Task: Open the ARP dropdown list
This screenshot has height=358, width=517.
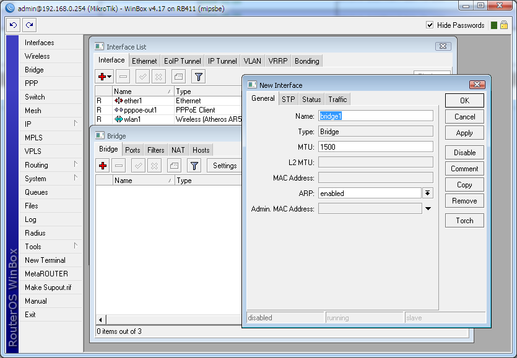Action: click(x=428, y=193)
